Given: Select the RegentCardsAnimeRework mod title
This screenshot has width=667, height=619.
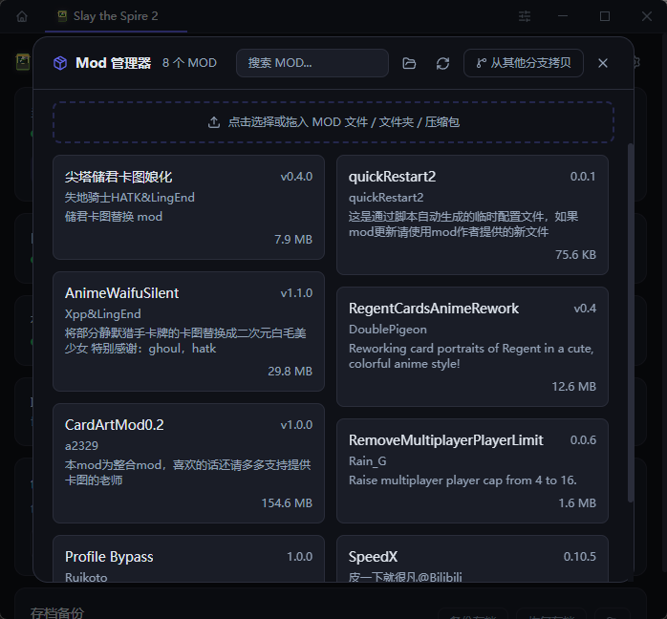Looking at the screenshot, I should (x=434, y=309).
